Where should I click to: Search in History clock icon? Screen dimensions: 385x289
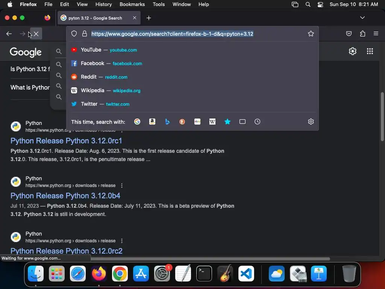257,122
